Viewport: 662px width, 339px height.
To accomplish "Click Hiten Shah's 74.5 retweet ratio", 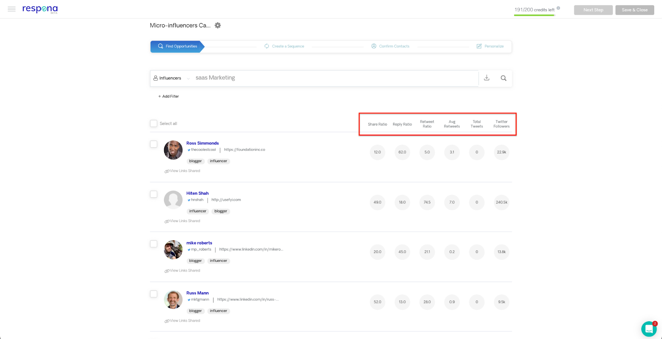I will (x=427, y=202).
